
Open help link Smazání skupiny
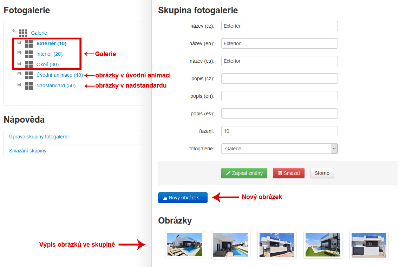[28, 151]
